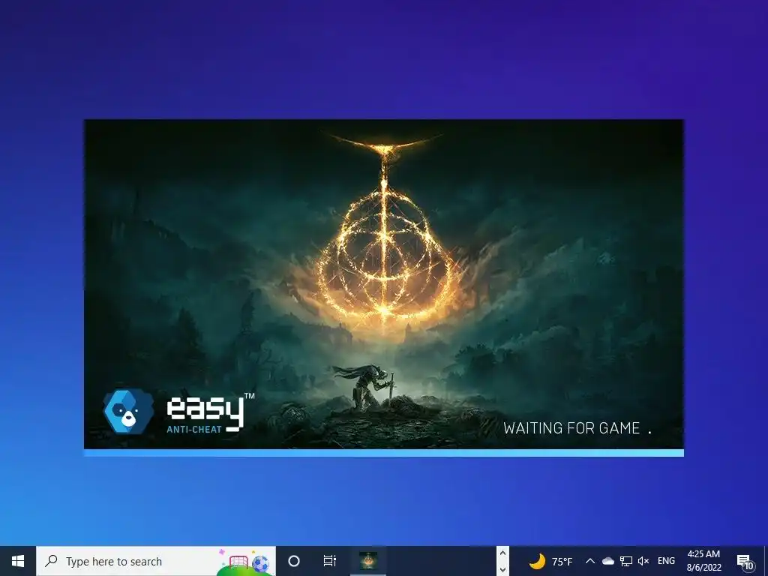Show hidden system tray icons

pyautogui.click(x=590, y=561)
